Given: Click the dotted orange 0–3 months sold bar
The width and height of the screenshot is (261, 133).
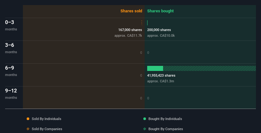Looking at the screenshot, I should (142, 23).
